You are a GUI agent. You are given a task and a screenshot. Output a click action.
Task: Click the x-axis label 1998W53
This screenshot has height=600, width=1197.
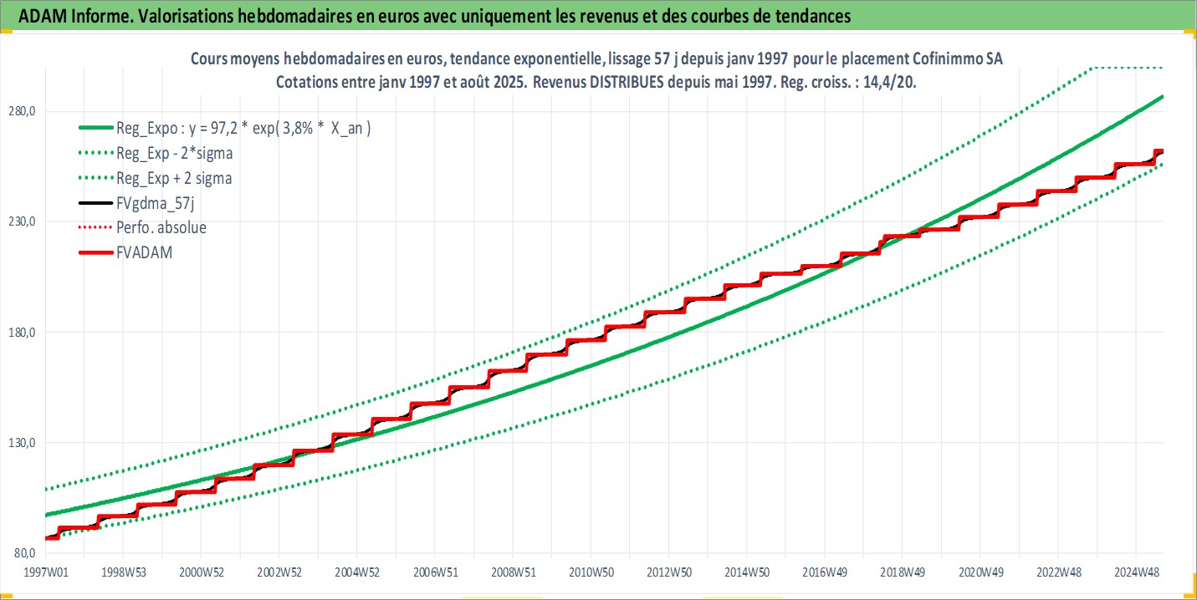(123, 572)
